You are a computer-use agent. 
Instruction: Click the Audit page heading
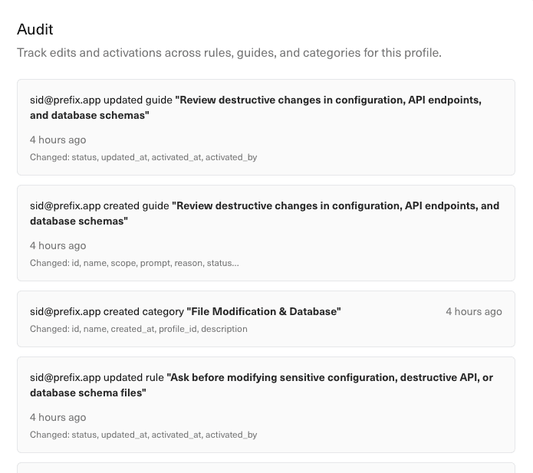[35, 29]
